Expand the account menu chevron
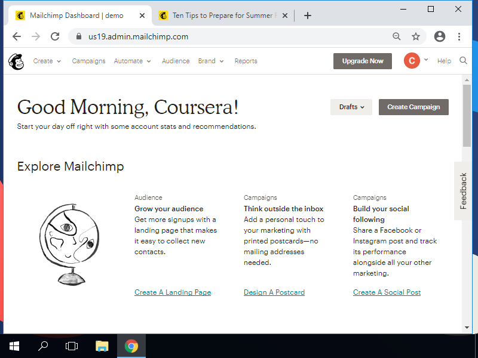 [426, 60]
